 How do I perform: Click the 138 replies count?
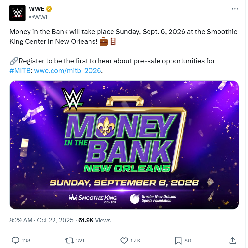26,241
